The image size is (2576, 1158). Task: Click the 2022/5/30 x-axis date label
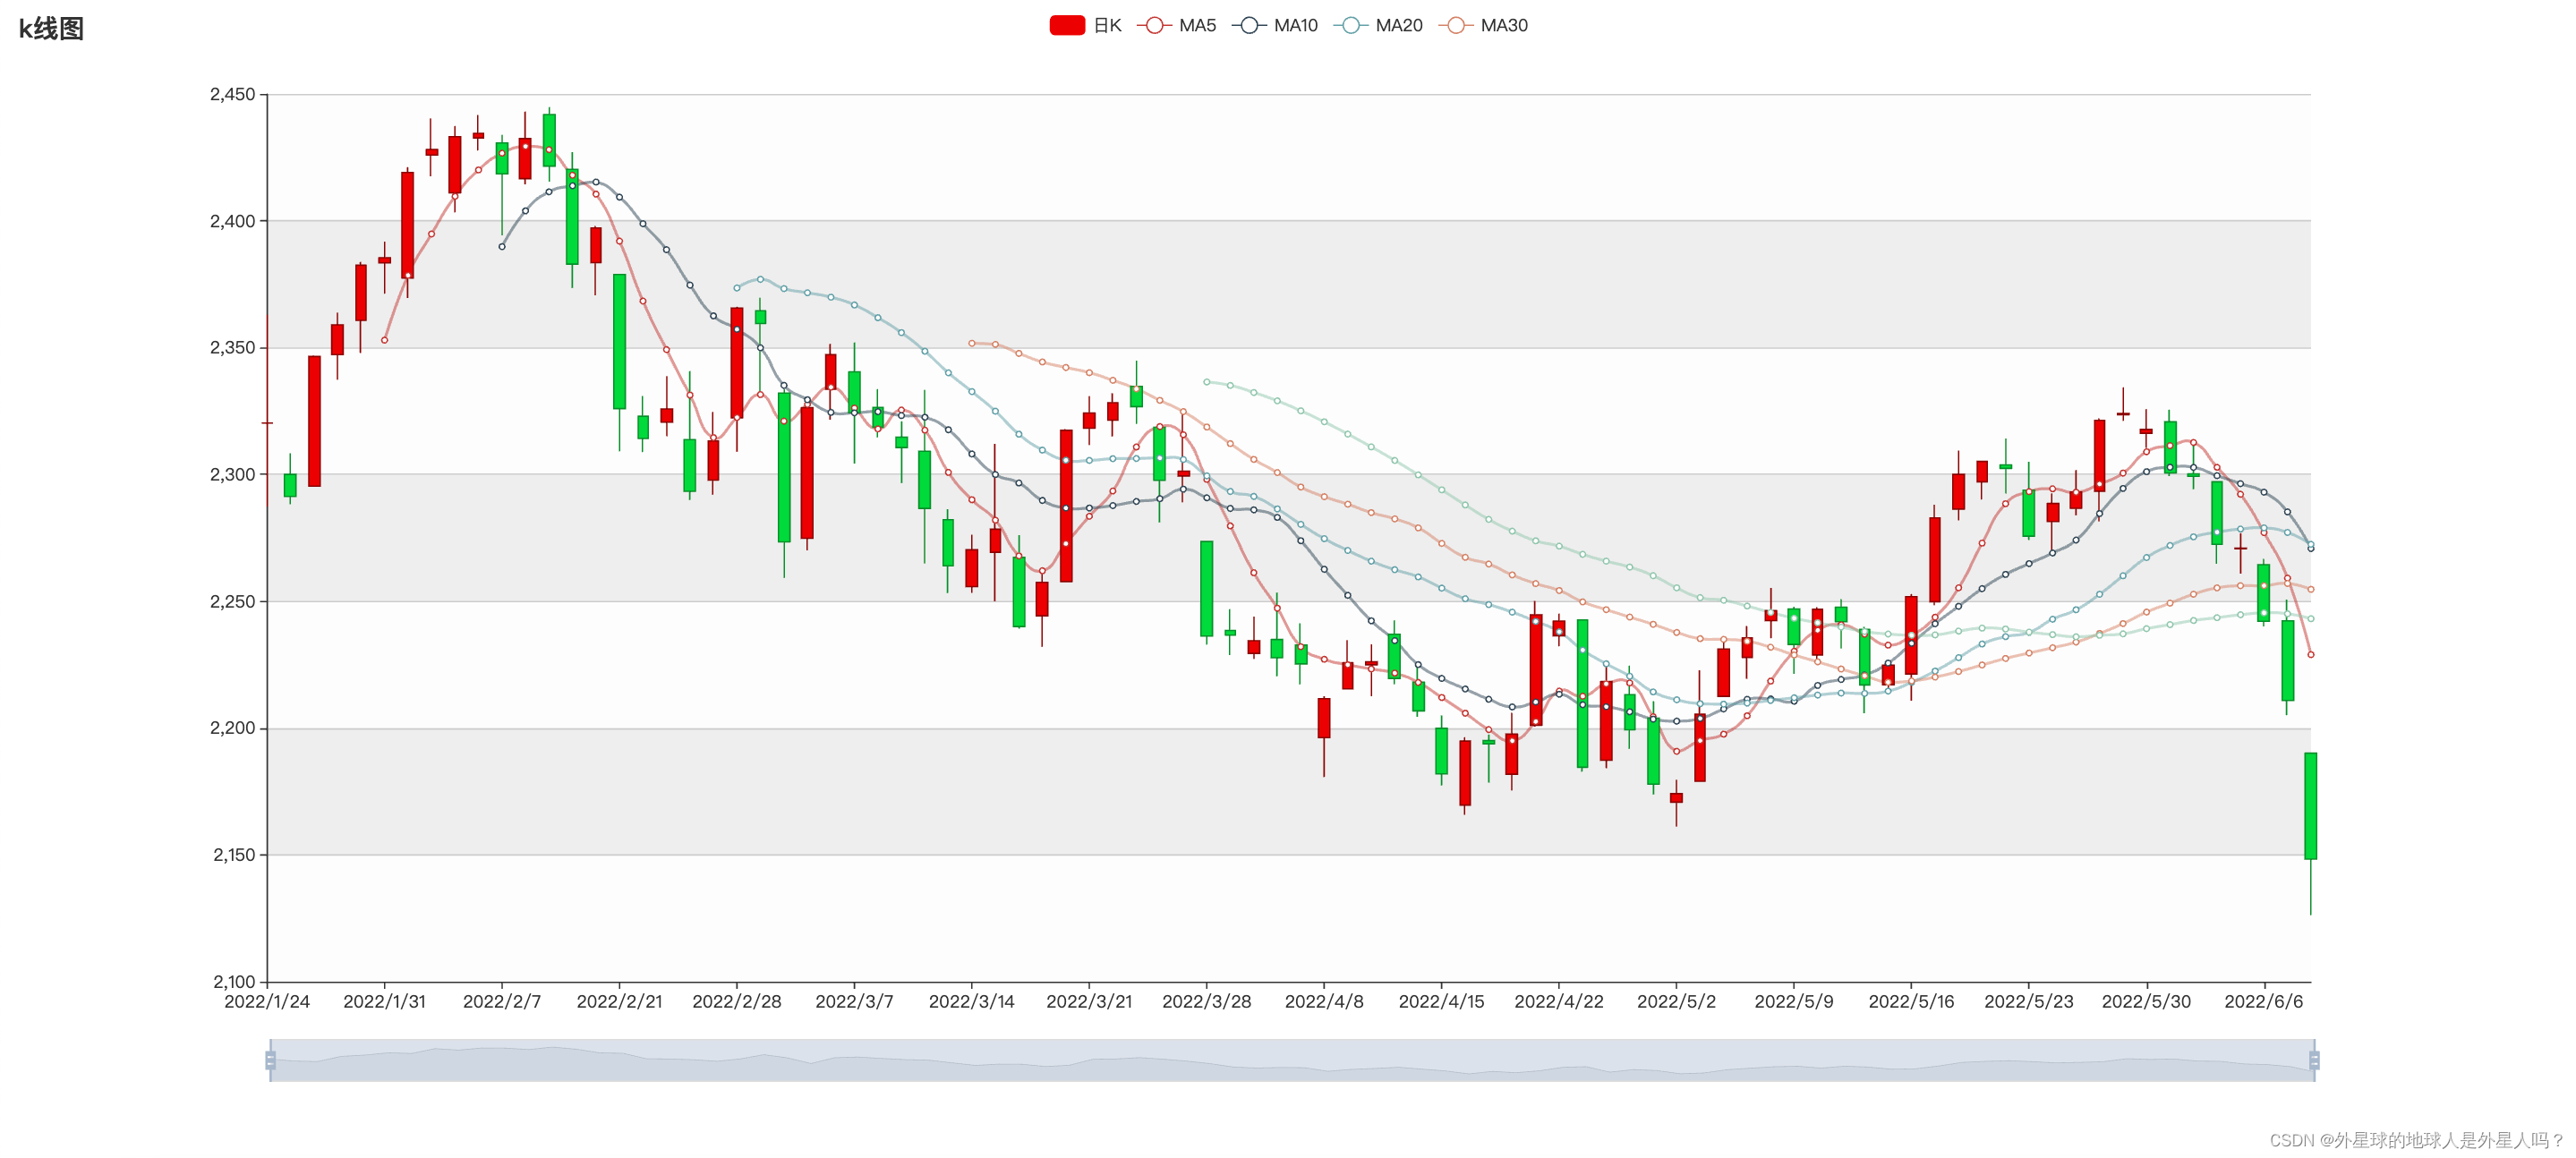[2146, 1001]
